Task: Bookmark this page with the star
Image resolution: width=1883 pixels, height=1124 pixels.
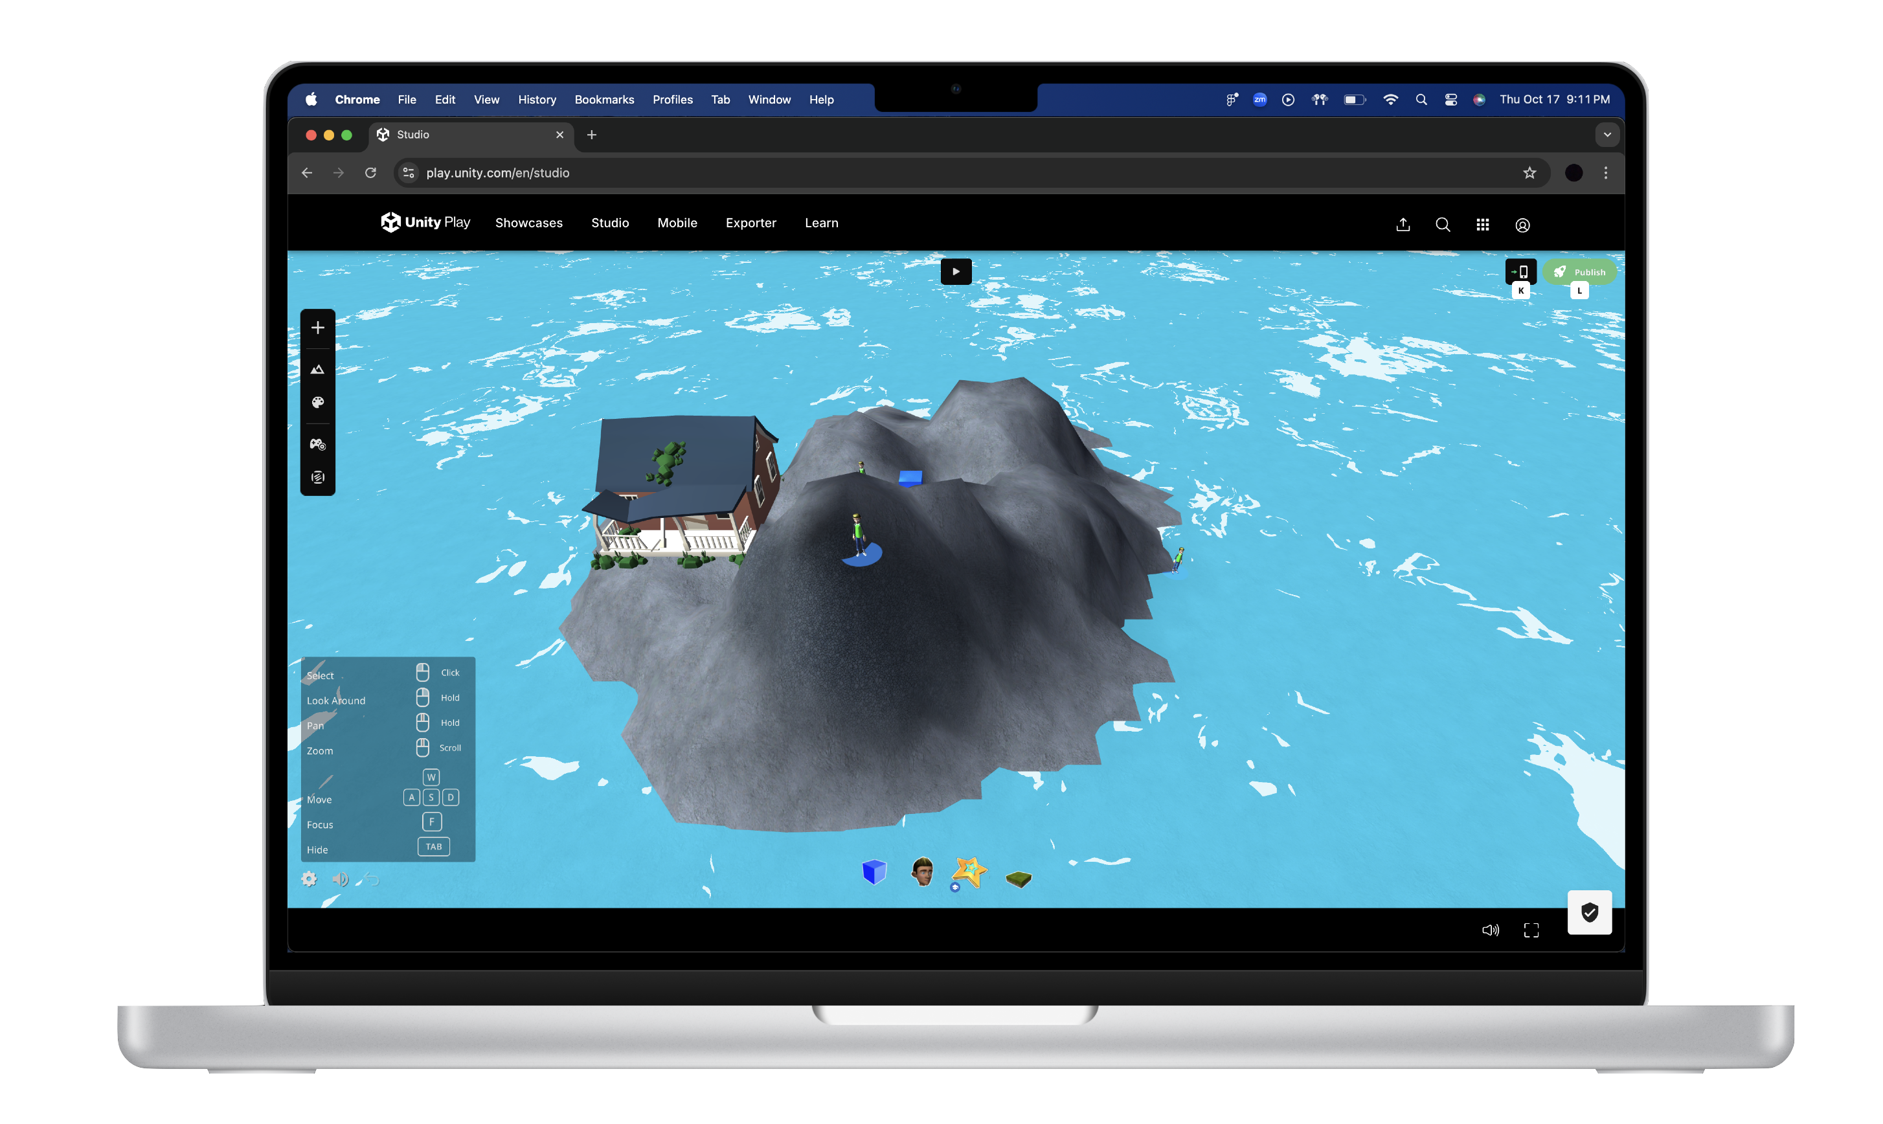Action: pyautogui.click(x=1529, y=173)
